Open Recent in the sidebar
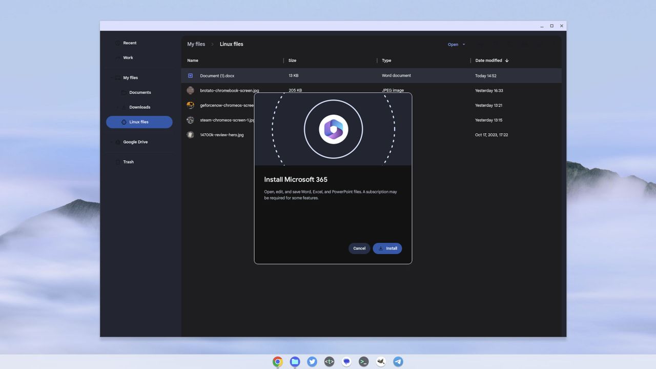 coord(139,43)
